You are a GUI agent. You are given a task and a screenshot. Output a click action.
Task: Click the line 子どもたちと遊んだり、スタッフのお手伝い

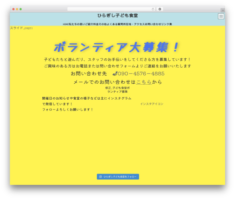coord(117,60)
